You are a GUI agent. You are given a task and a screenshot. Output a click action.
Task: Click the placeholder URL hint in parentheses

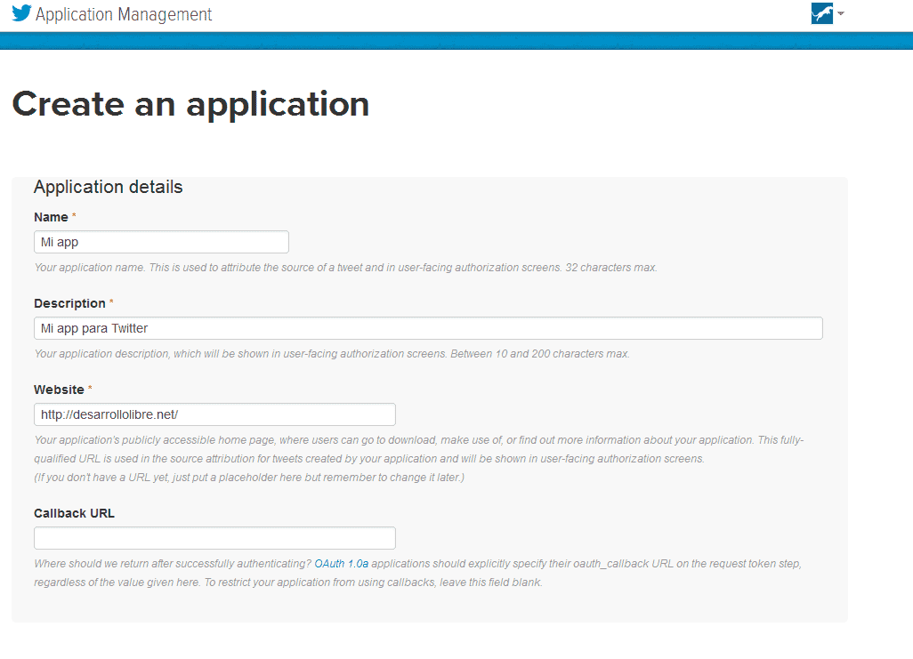tap(249, 478)
